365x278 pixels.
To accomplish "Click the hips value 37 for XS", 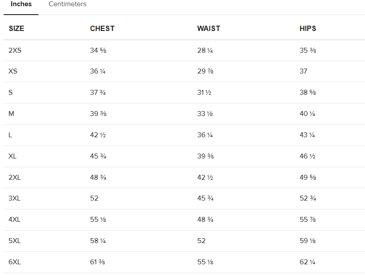I will tap(303, 71).
